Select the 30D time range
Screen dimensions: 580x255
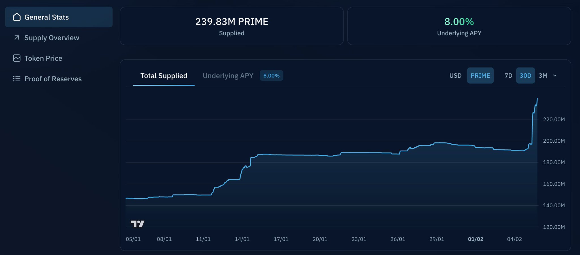pyautogui.click(x=525, y=76)
